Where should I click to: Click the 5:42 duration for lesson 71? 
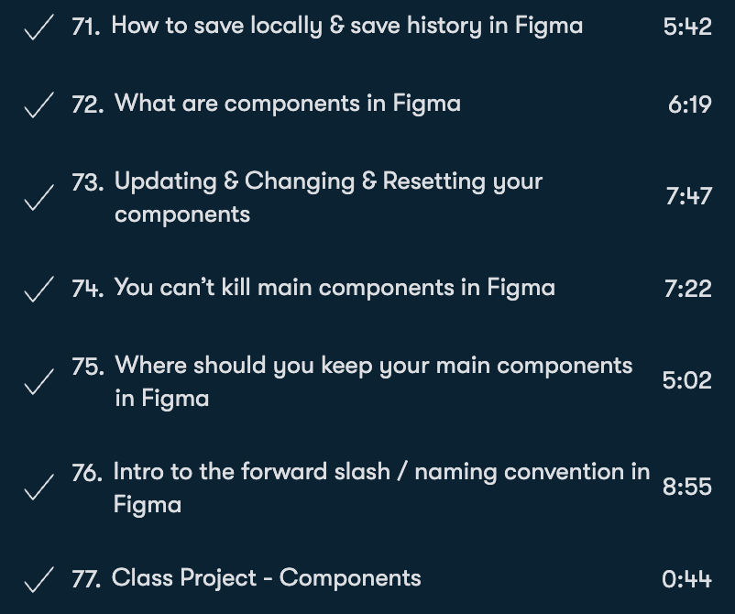coord(686,27)
